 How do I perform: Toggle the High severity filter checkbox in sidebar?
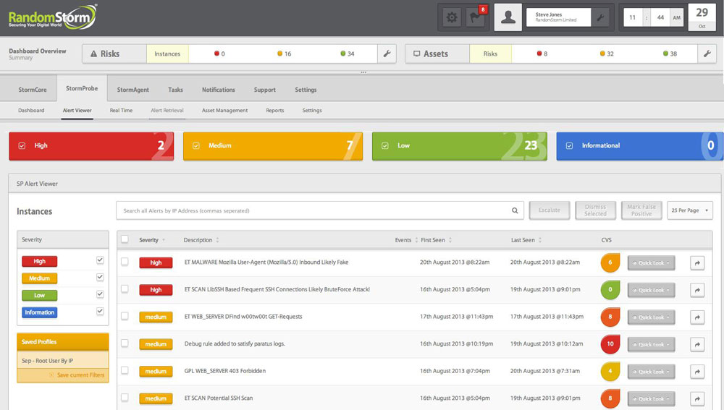pyautogui.click(x=100, y=260)
